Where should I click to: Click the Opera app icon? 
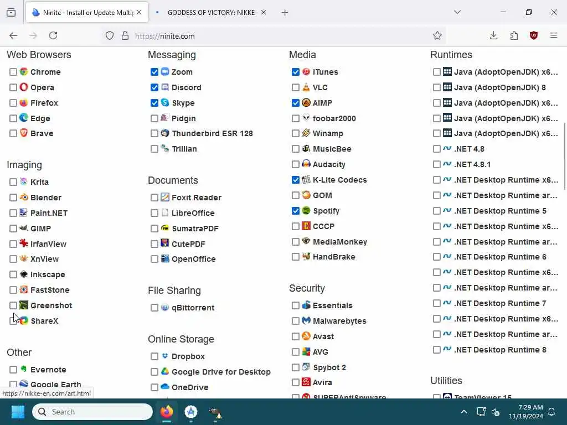coord(24,87)
